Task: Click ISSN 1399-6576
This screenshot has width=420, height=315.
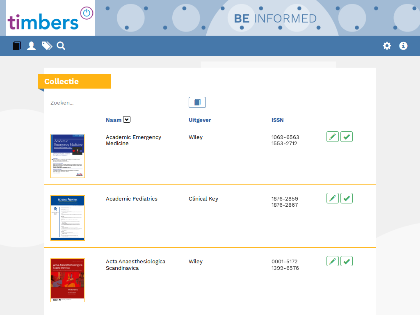Action: tap(285, 268)
